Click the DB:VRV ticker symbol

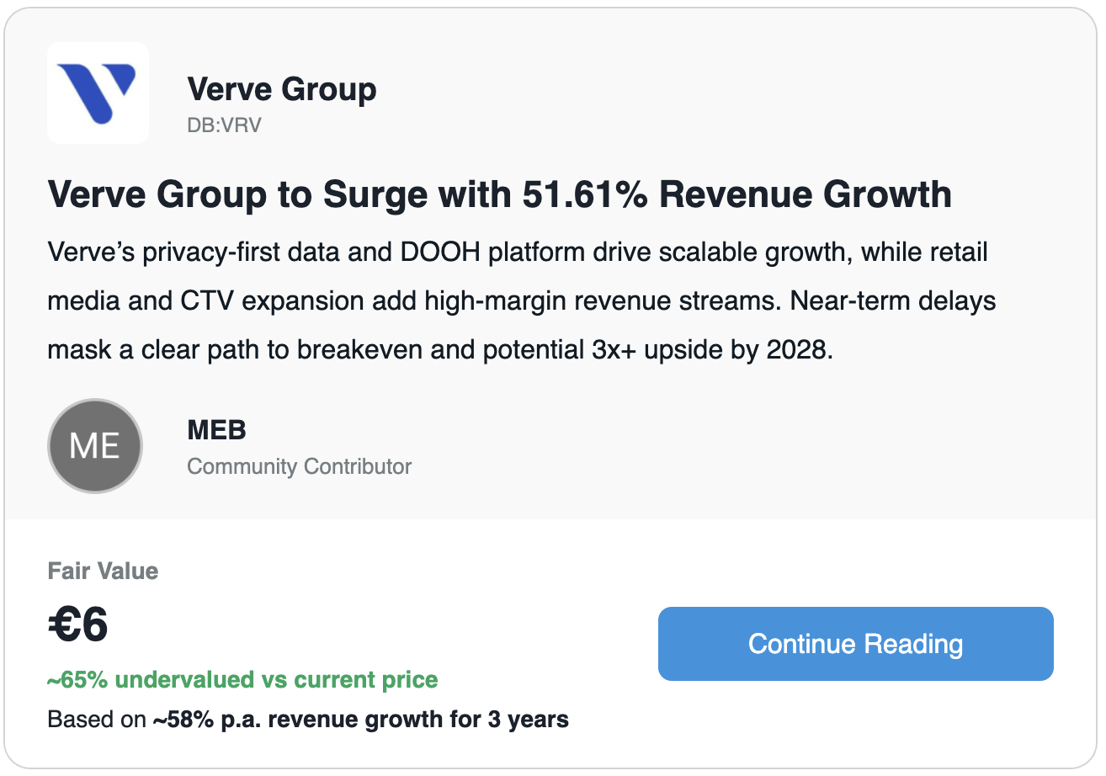pos(224,125)
